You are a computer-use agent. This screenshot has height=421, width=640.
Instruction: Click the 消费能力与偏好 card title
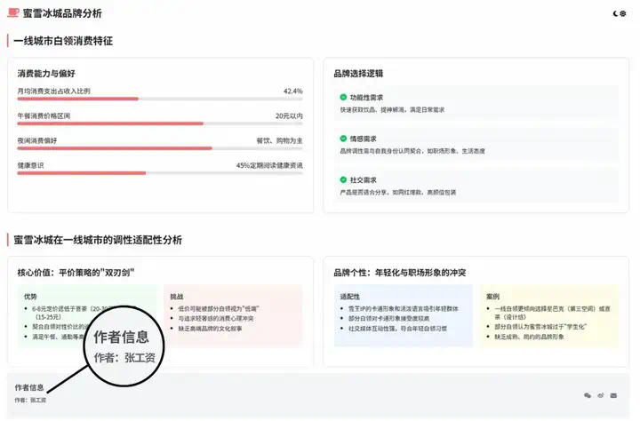click(x=46, y=74)
